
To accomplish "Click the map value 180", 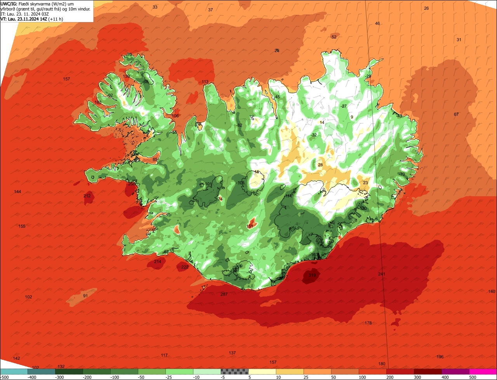I will 382,364.
